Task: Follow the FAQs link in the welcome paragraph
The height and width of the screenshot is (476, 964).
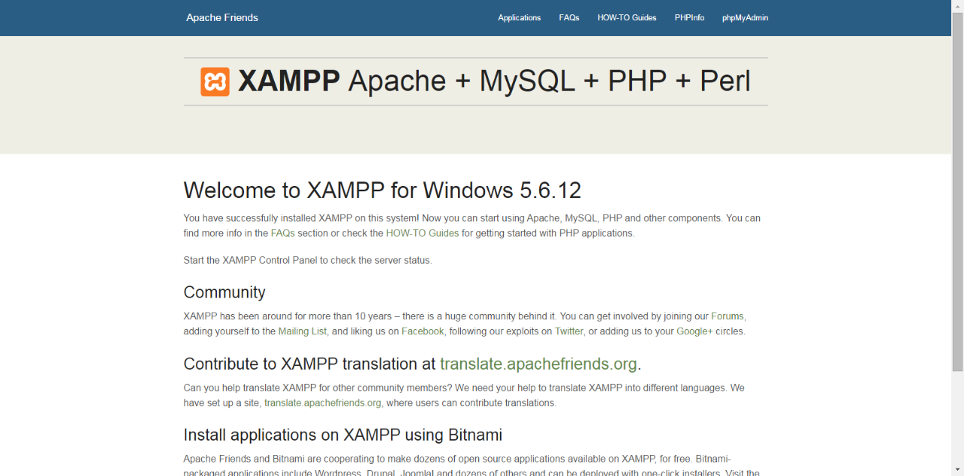Action: pos(283,233)
